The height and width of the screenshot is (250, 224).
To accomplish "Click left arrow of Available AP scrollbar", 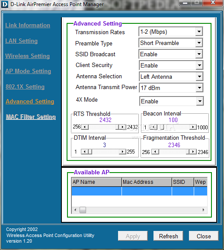I will coord(75,210).
